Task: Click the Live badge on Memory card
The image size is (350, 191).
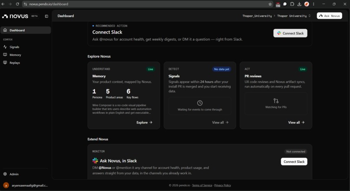Action: point(150,69)
